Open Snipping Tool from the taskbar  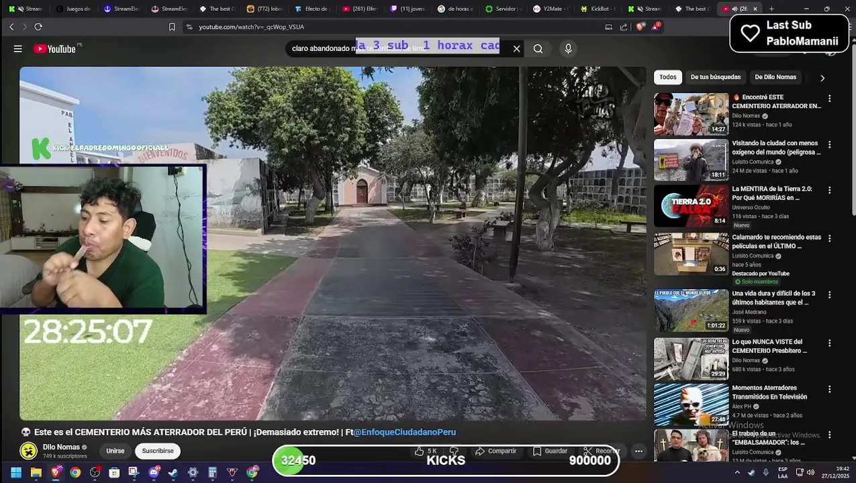coord(134,472)
